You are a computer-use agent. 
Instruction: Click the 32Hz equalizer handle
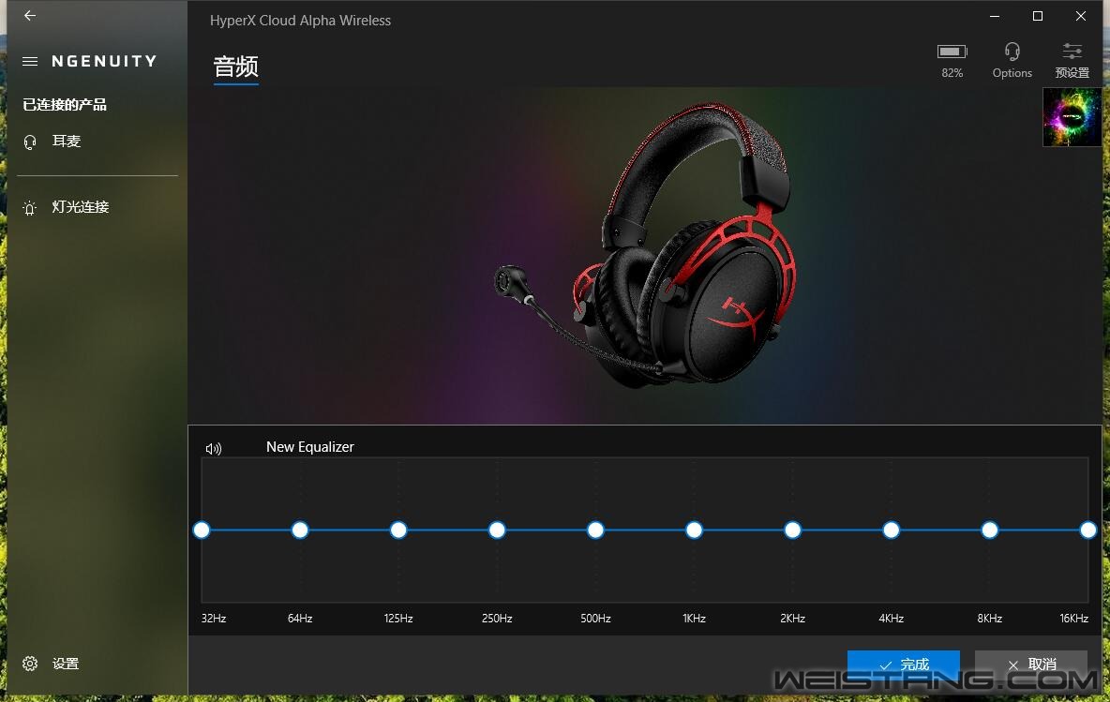[x=202, y=530]
